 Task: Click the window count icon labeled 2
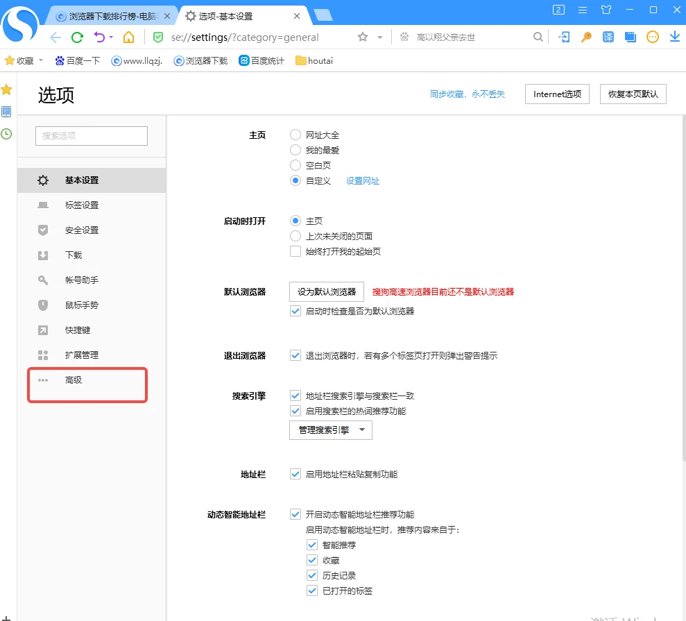[558, 10]
